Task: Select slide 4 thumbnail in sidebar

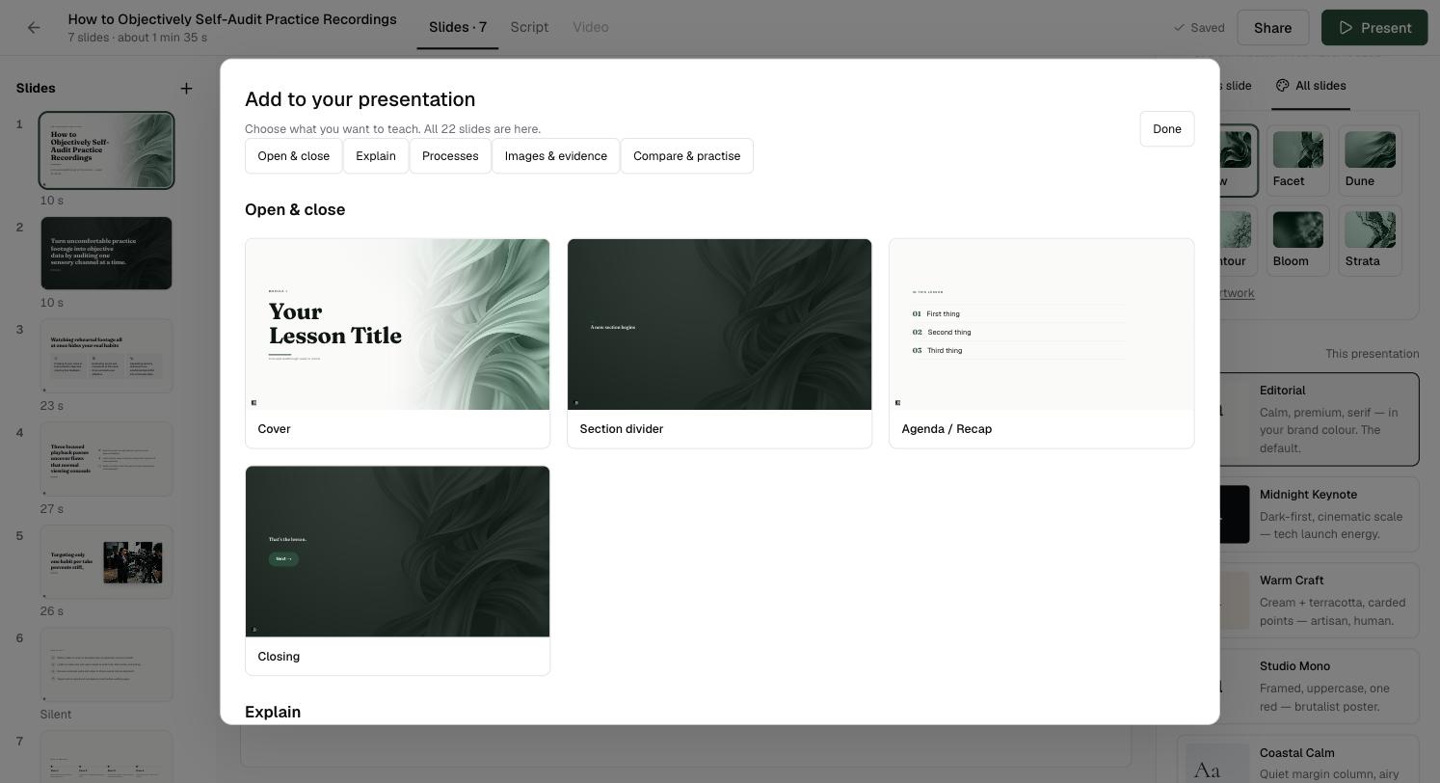Action: (x=106, y=460)
